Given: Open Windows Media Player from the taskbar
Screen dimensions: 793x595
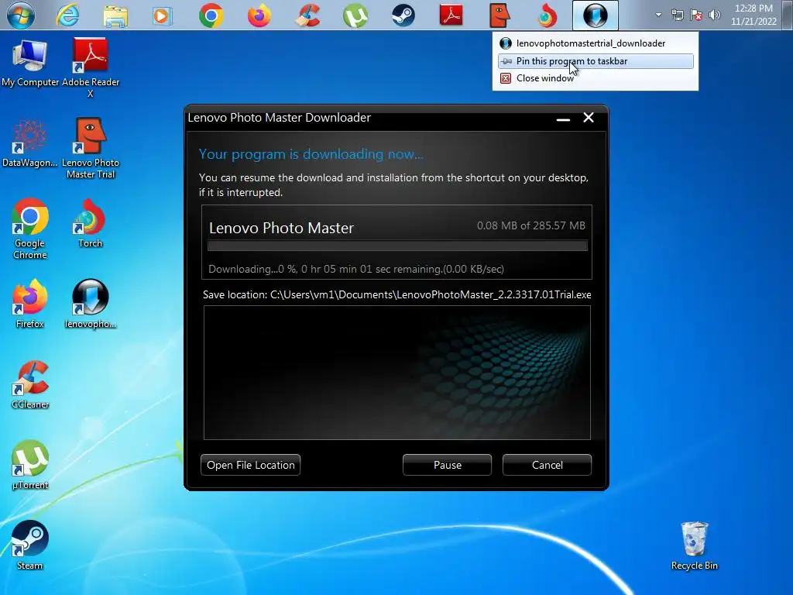Looking at the screenshot, I should [163, 15].
